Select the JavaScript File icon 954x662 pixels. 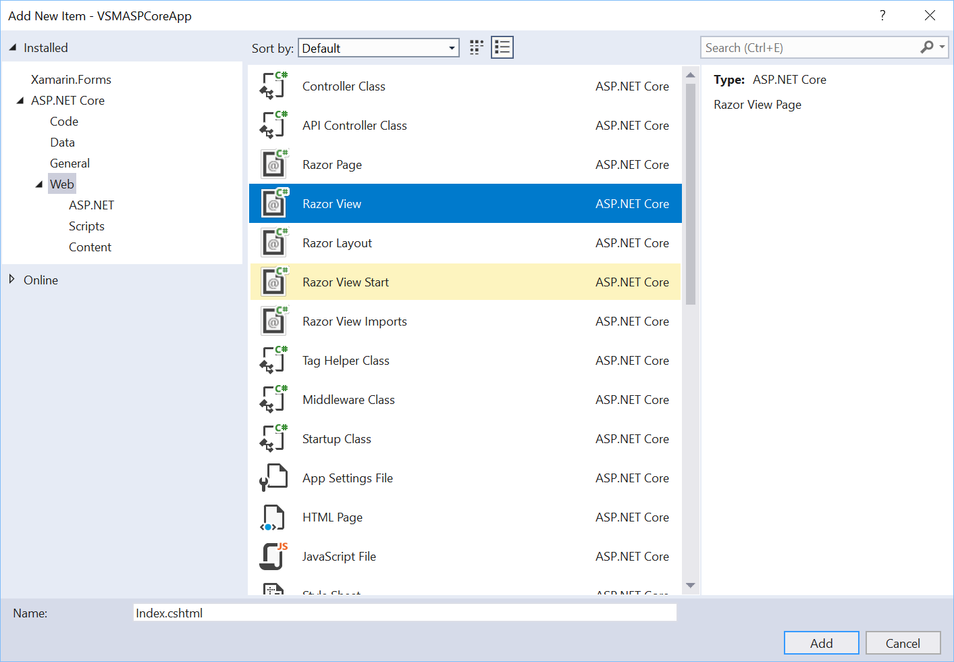[273, 557]
